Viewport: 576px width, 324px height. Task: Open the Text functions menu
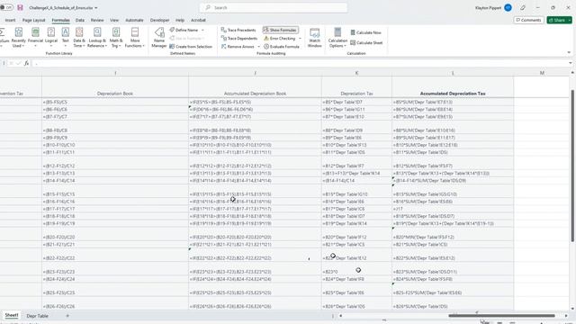click(65, 38)
